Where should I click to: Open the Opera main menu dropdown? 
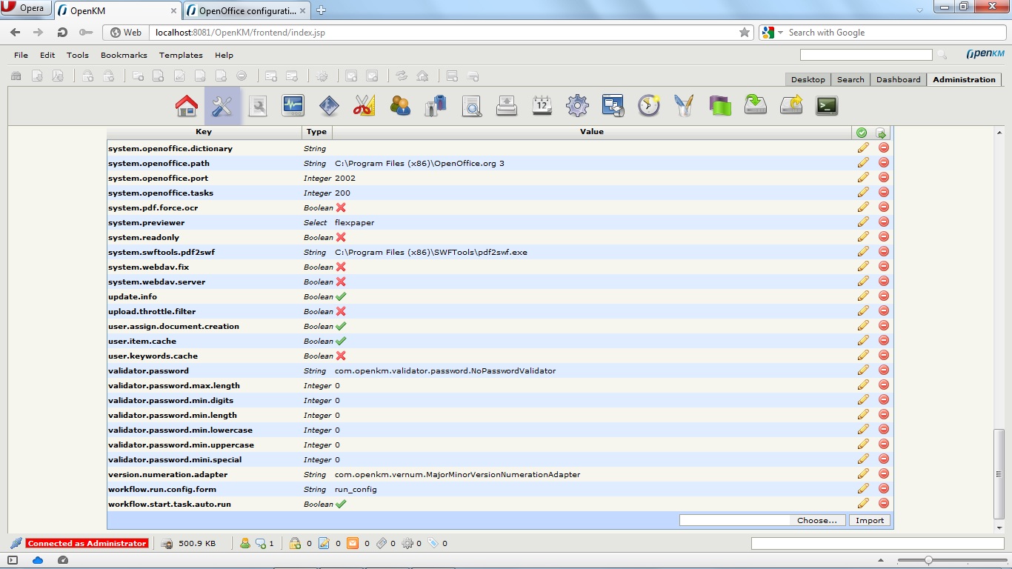[x=24, y=9]
